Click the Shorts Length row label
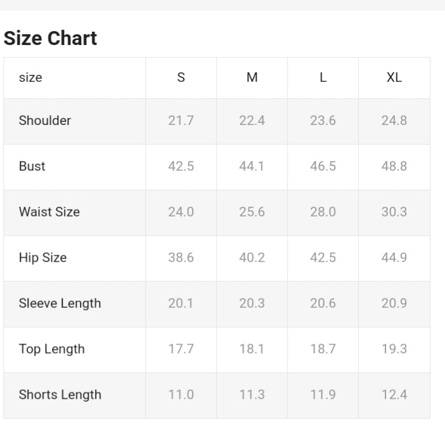Viewport: 445px width, 431px height. pyautogui.click(x=60, y=395)
